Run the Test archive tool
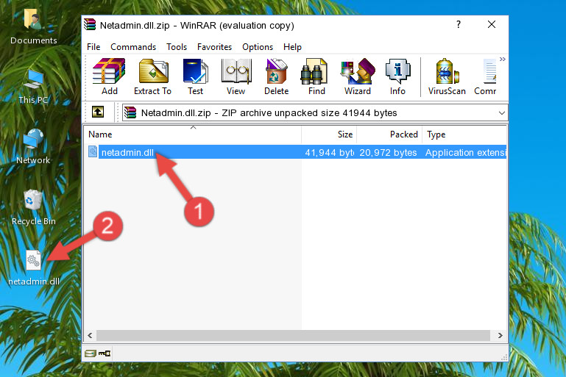The width and height of the screenshot is (566, 377). click(x=195, y=76)
